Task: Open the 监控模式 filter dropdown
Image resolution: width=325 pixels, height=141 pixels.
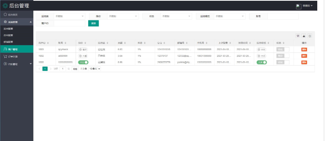Action: coord(230,16)
